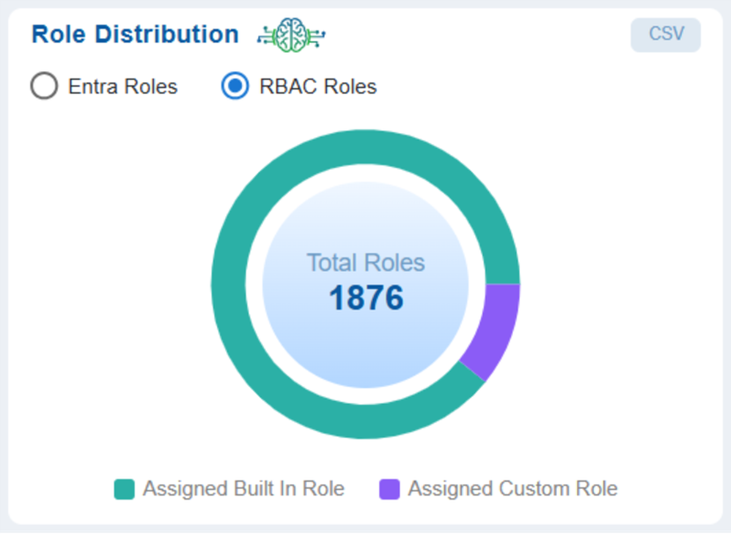Image resolution: width=731 pixels, height=534 pixels.
Task: Export role data with the CSV button
Action: 665,34
